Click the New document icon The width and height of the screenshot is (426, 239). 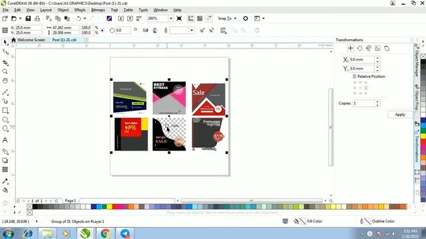[x=5, y=19]
